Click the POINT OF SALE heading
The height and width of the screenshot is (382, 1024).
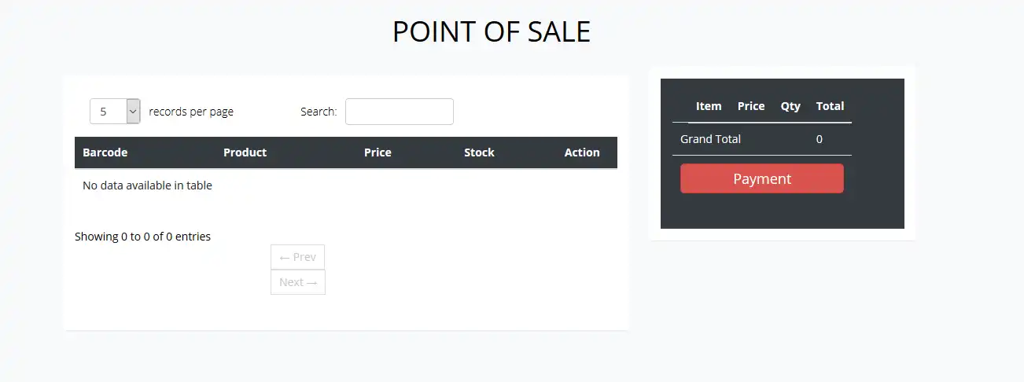coord(492,31)
